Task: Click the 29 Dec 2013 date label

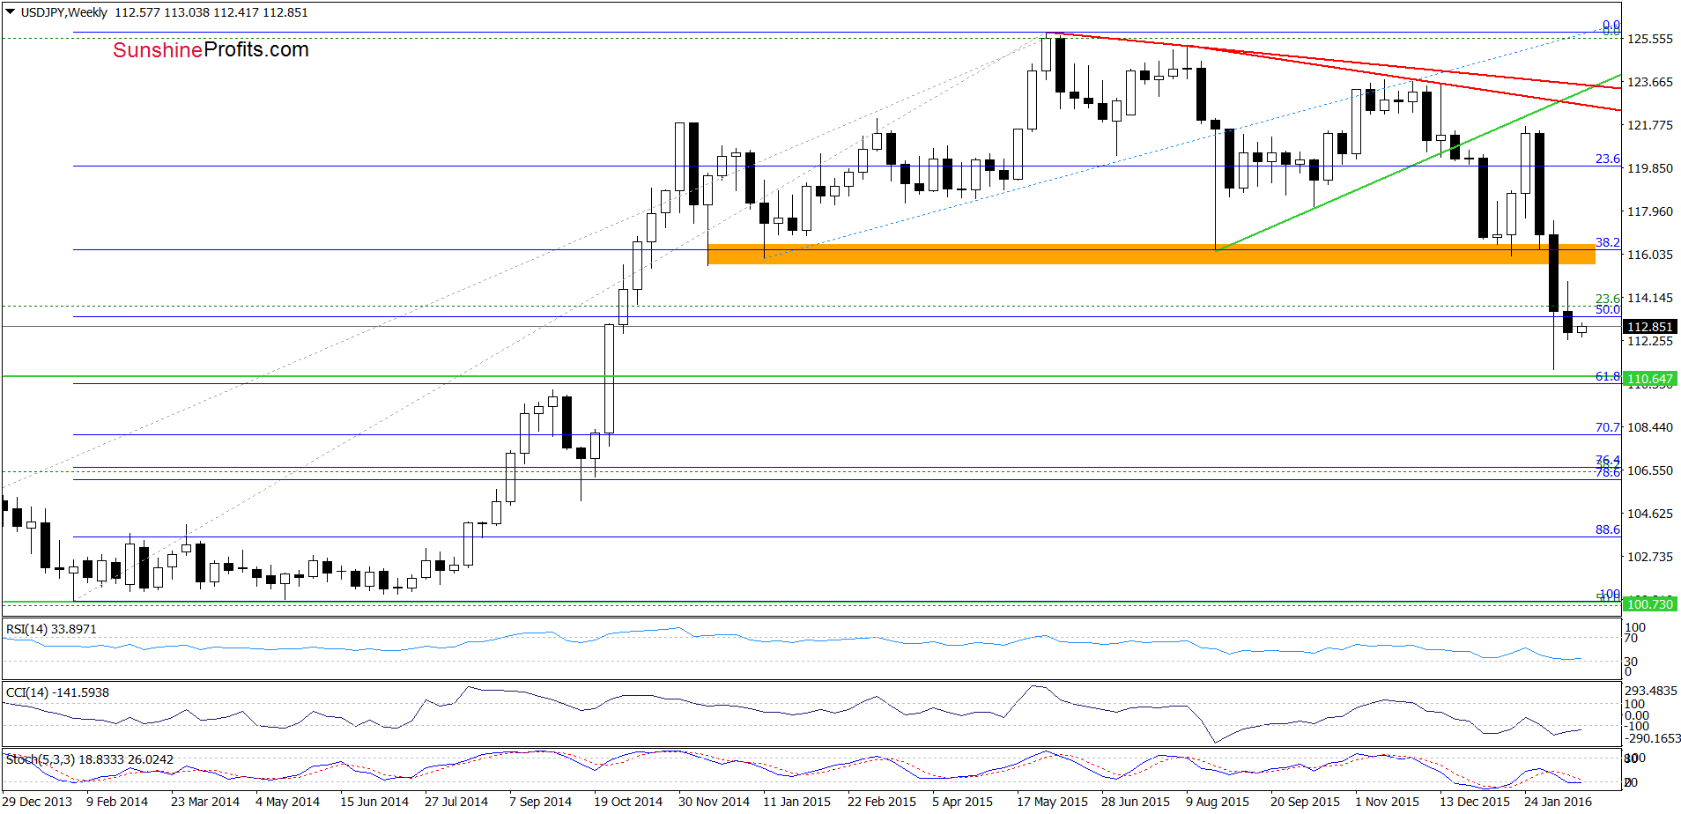Action: point(37,802)
